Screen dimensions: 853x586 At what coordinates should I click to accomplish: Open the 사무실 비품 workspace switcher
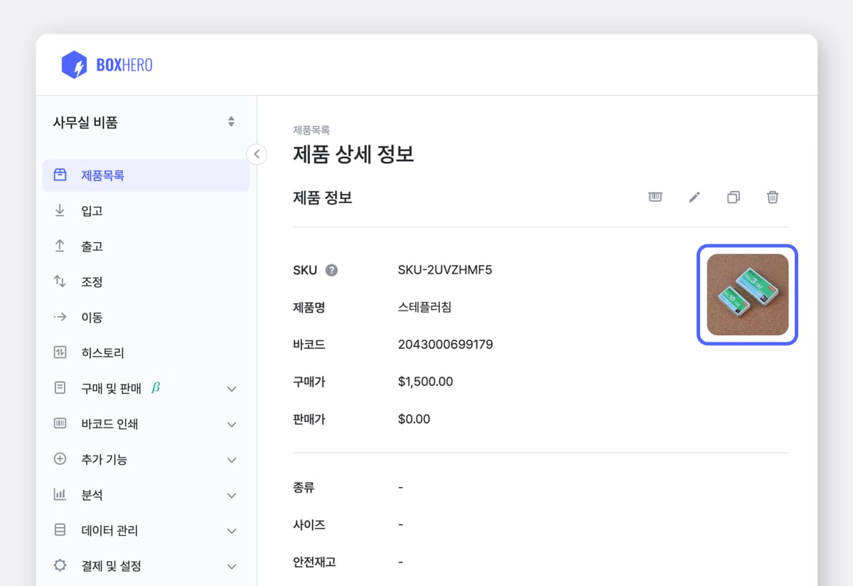(x=231, y=121)
